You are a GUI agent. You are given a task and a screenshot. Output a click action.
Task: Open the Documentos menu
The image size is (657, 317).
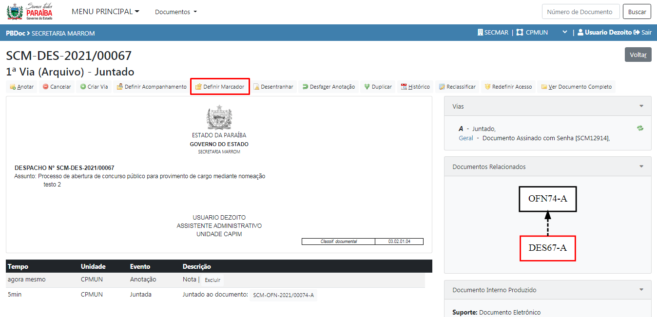tap(176, 12)
